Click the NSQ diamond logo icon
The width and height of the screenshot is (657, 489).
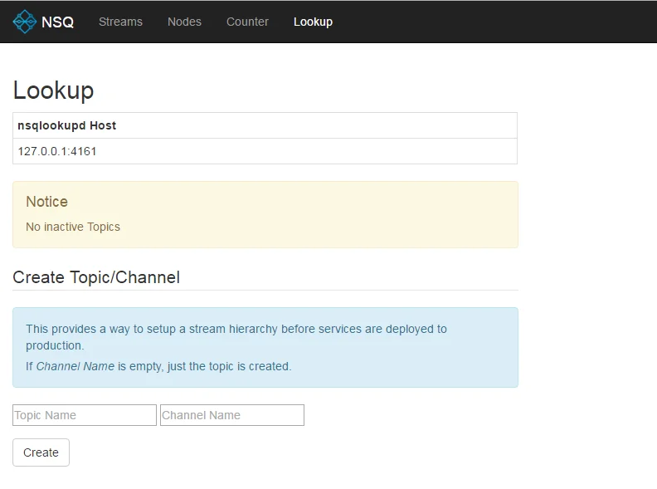point(25,22)
